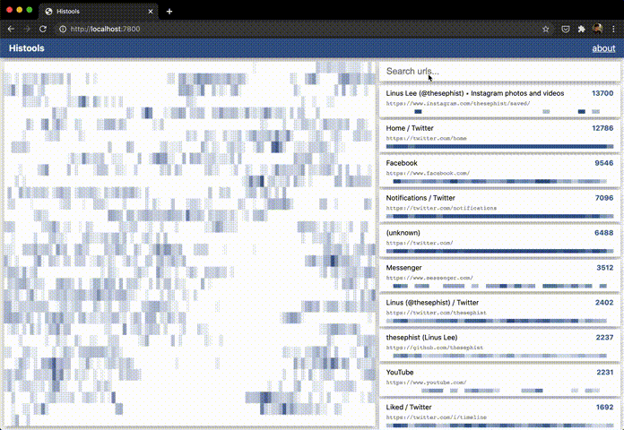The height and width of the screenshot is (430, 624).
Task: Open a new tab with the plus button
Action: click(169, 12)
